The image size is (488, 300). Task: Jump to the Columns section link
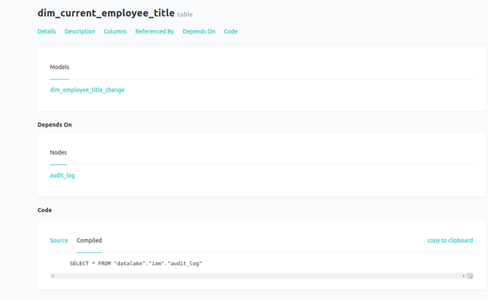(x=115, y=31)
